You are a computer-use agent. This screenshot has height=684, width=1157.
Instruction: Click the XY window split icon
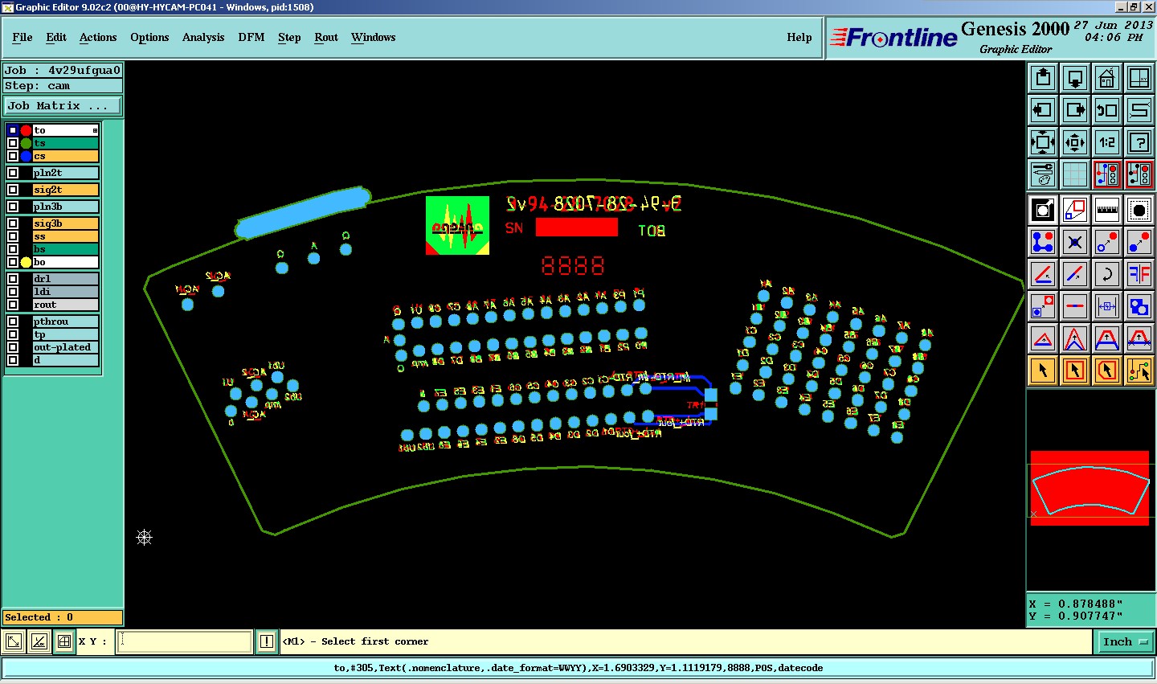[x=1139, y=78]
